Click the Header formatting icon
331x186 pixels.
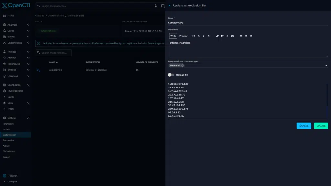coord(194,36)
